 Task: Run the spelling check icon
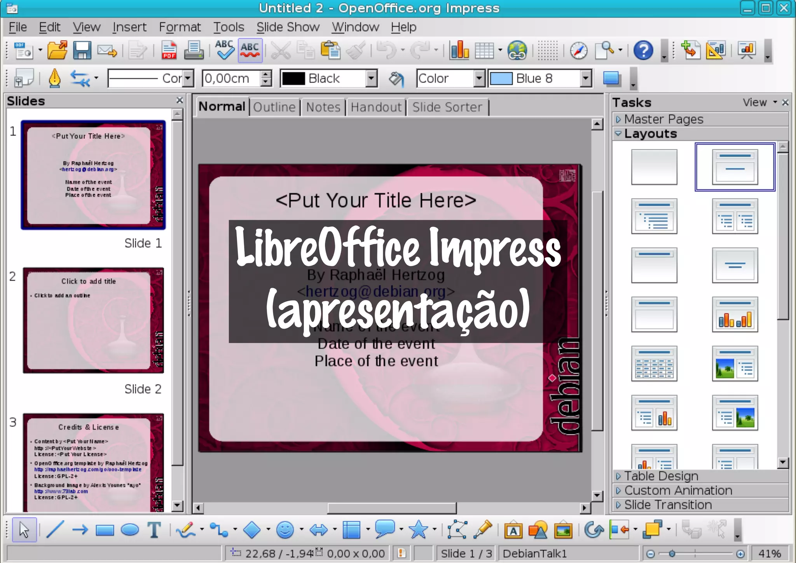coord(225,51)
